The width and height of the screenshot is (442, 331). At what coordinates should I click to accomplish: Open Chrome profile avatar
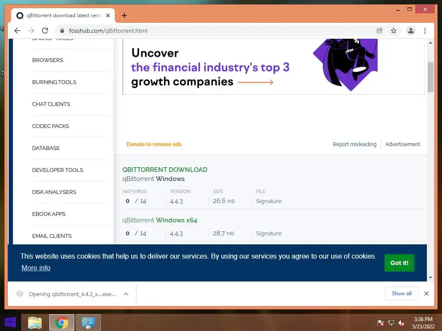tap(411, 31)
